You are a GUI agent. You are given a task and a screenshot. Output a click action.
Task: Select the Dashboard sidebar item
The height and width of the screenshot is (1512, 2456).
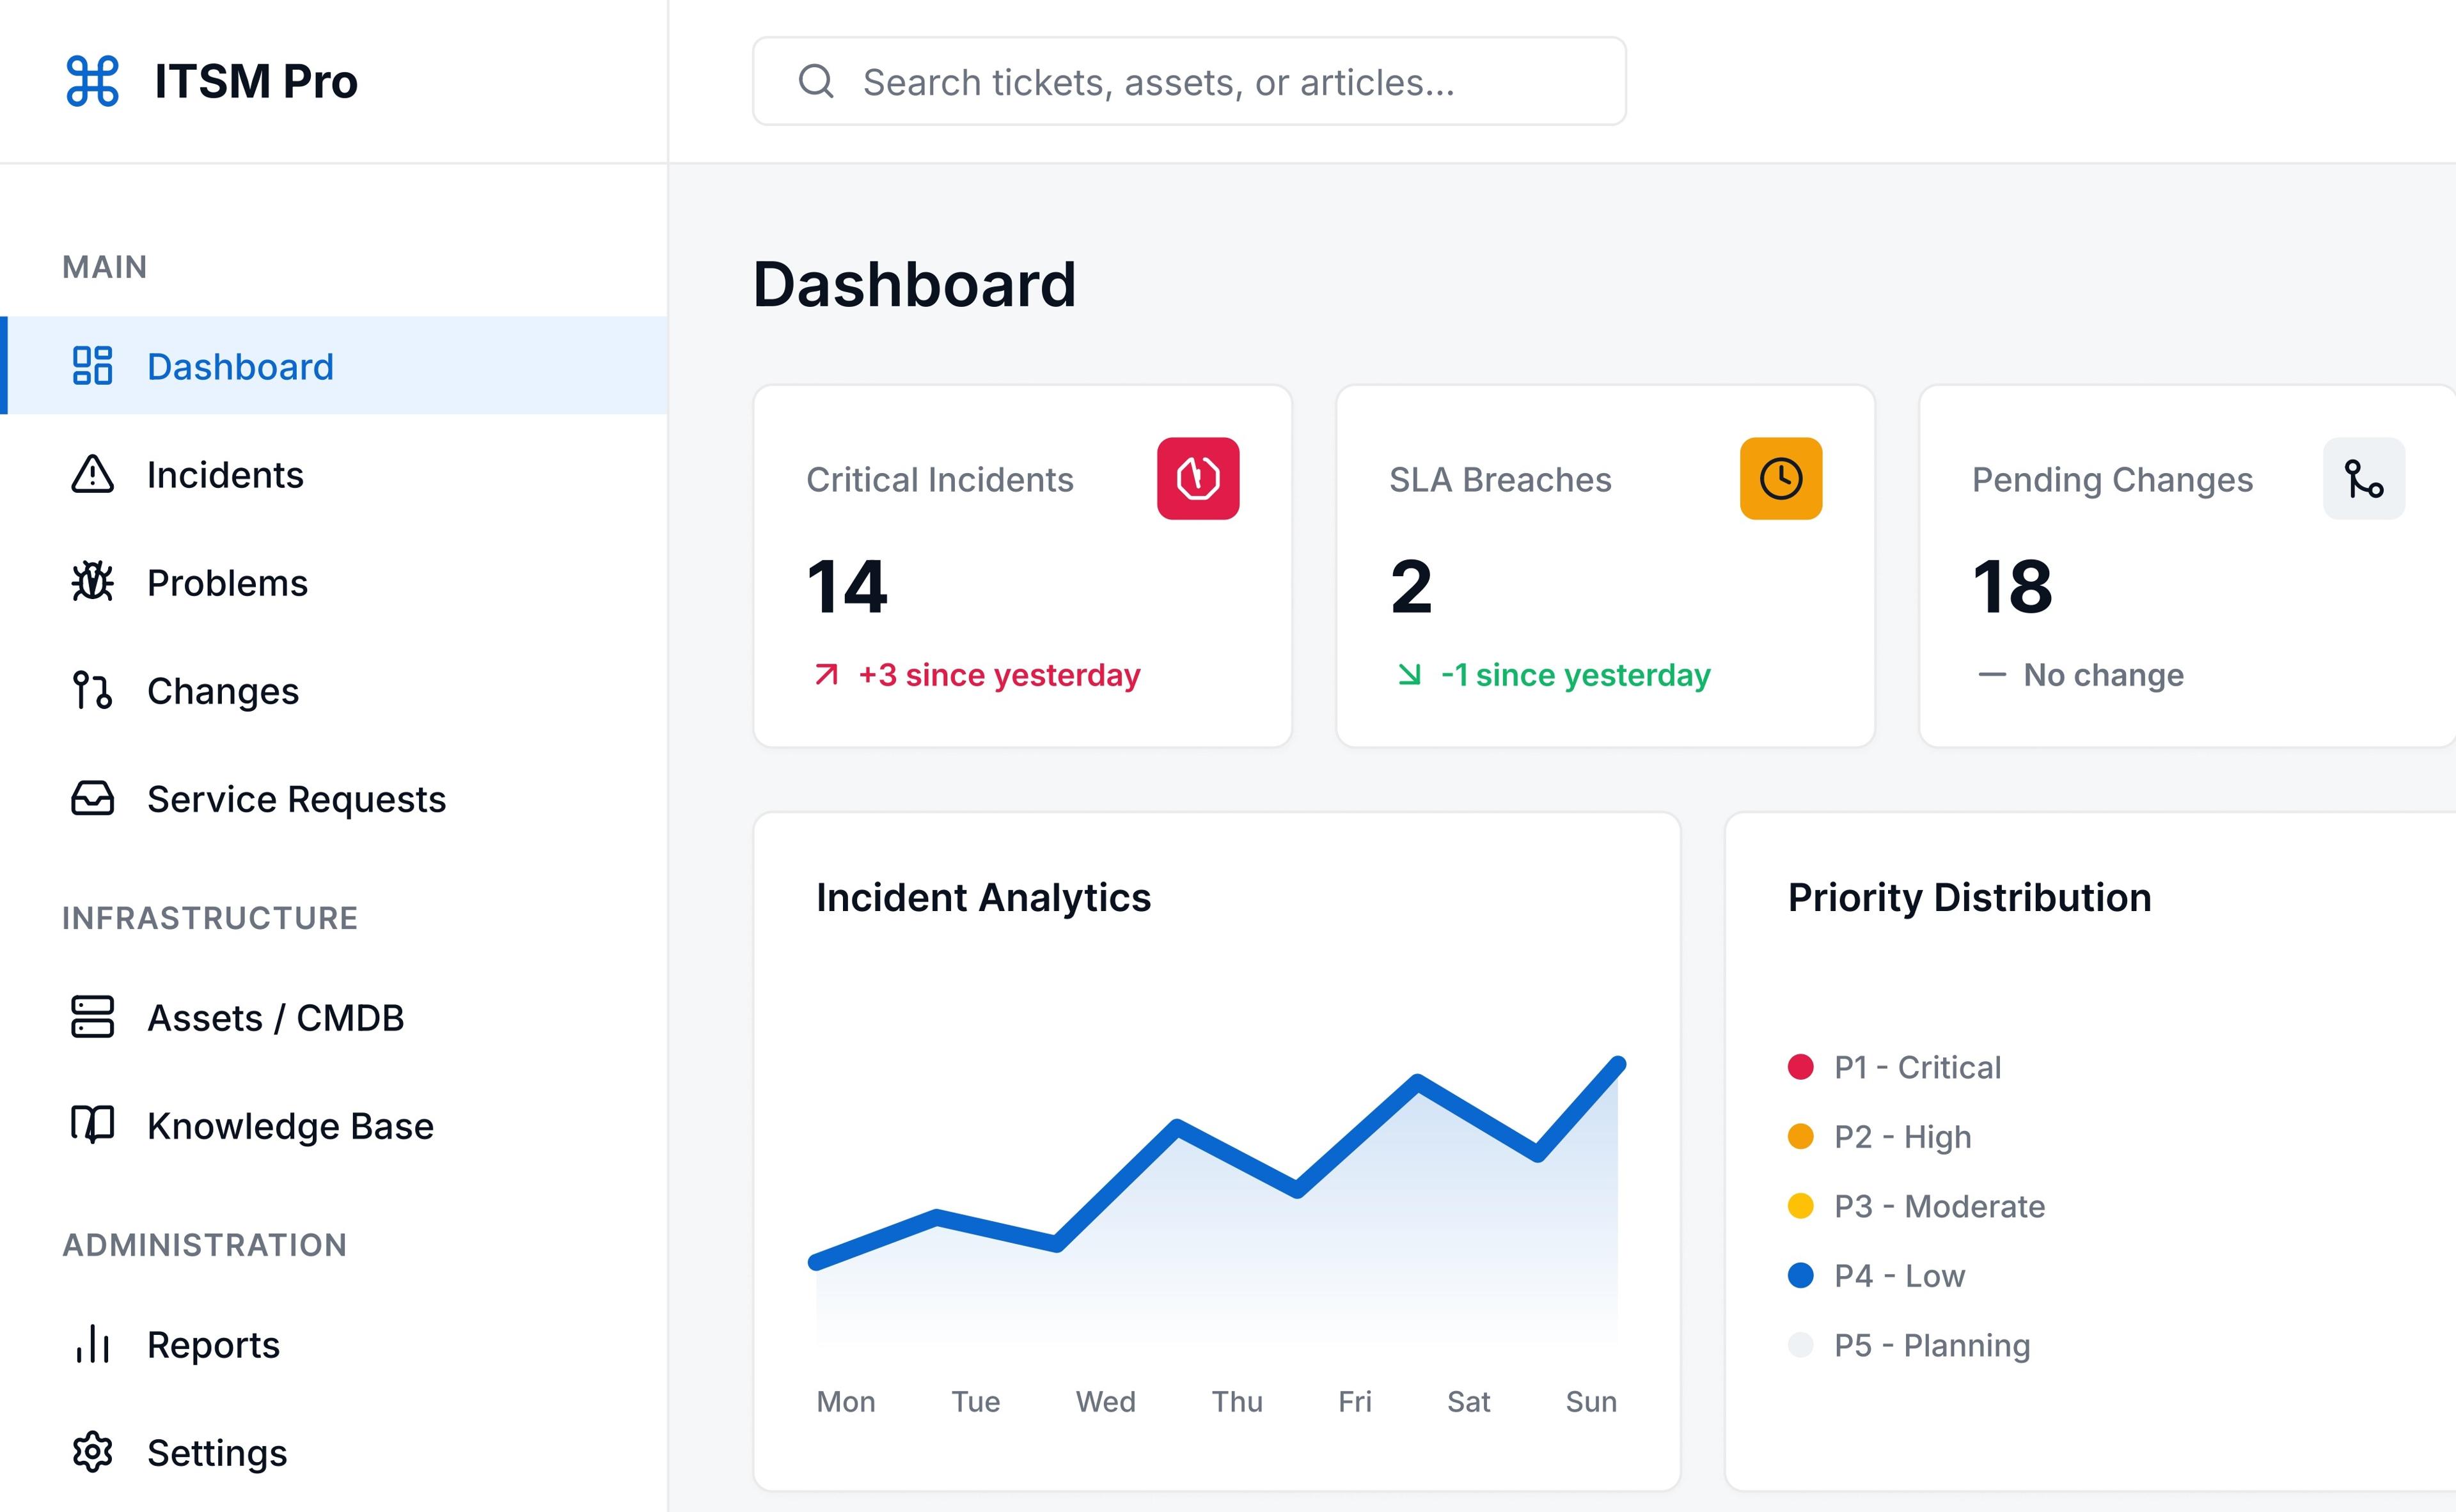coord(240,366)
